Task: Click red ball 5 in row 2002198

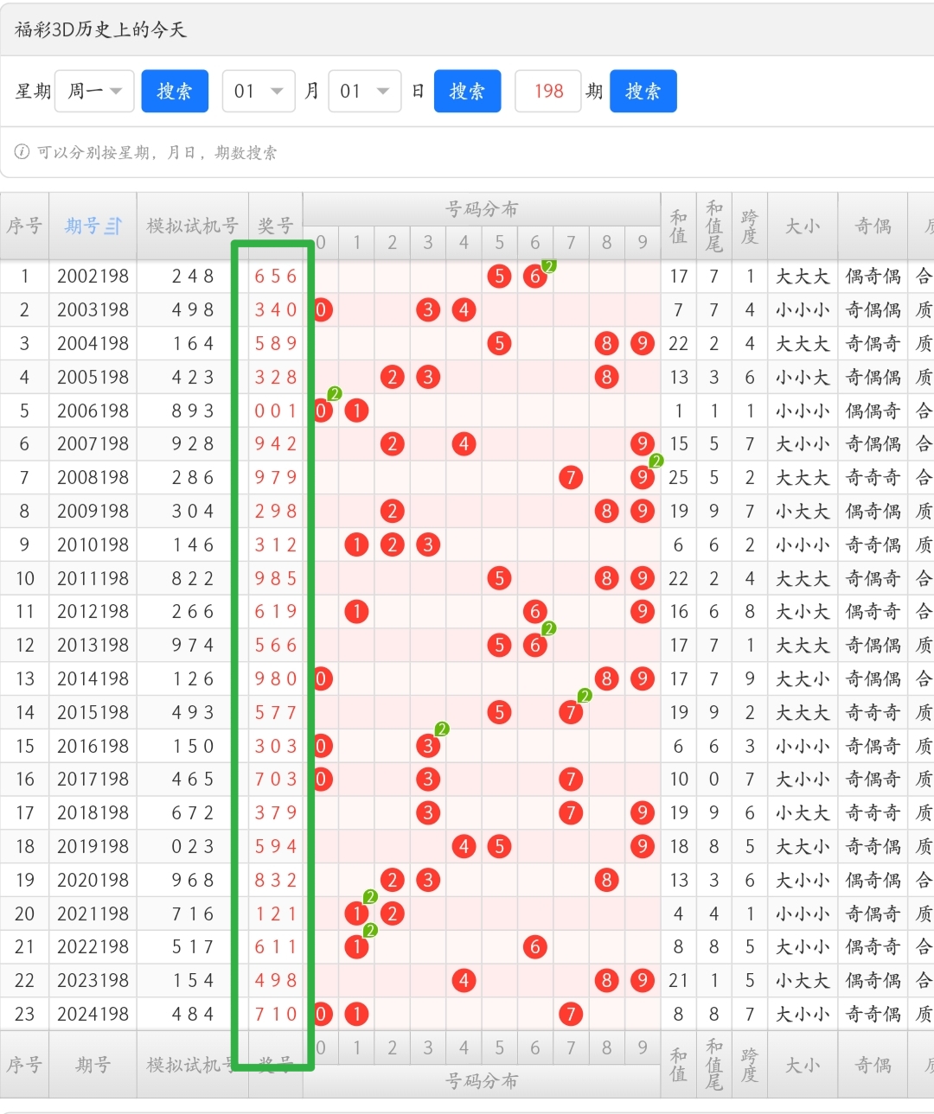Action: [x=499, y=276]
